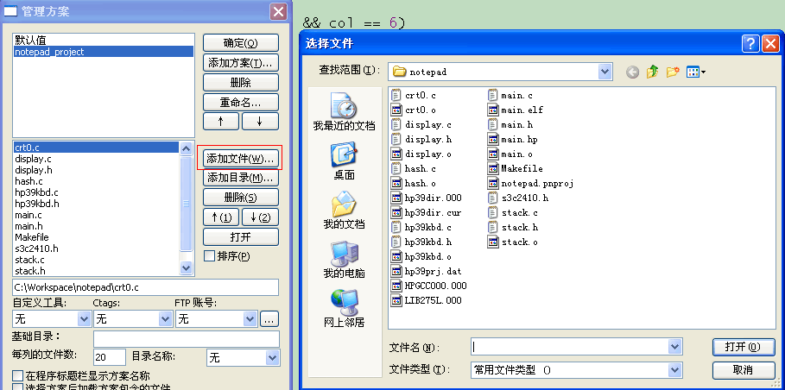Go back using the file dialog Back arrow

coord(632,72)
